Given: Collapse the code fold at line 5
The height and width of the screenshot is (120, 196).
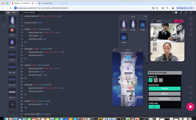Looking at the screenshot, I should [x=23, y=29].
